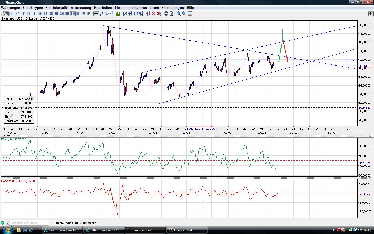This screenshot has width=374, height=234.
Task: Click the instrument name search field
Action: 29,223
